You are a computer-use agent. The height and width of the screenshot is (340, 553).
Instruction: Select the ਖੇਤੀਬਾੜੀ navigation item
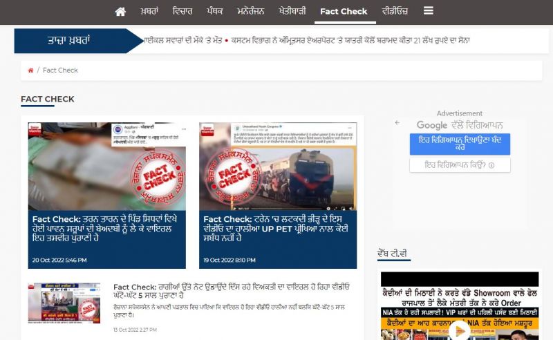point(297,11)
